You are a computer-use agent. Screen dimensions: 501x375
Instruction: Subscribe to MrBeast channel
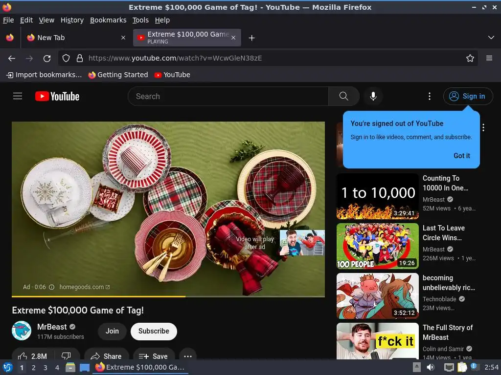(154, 331)
